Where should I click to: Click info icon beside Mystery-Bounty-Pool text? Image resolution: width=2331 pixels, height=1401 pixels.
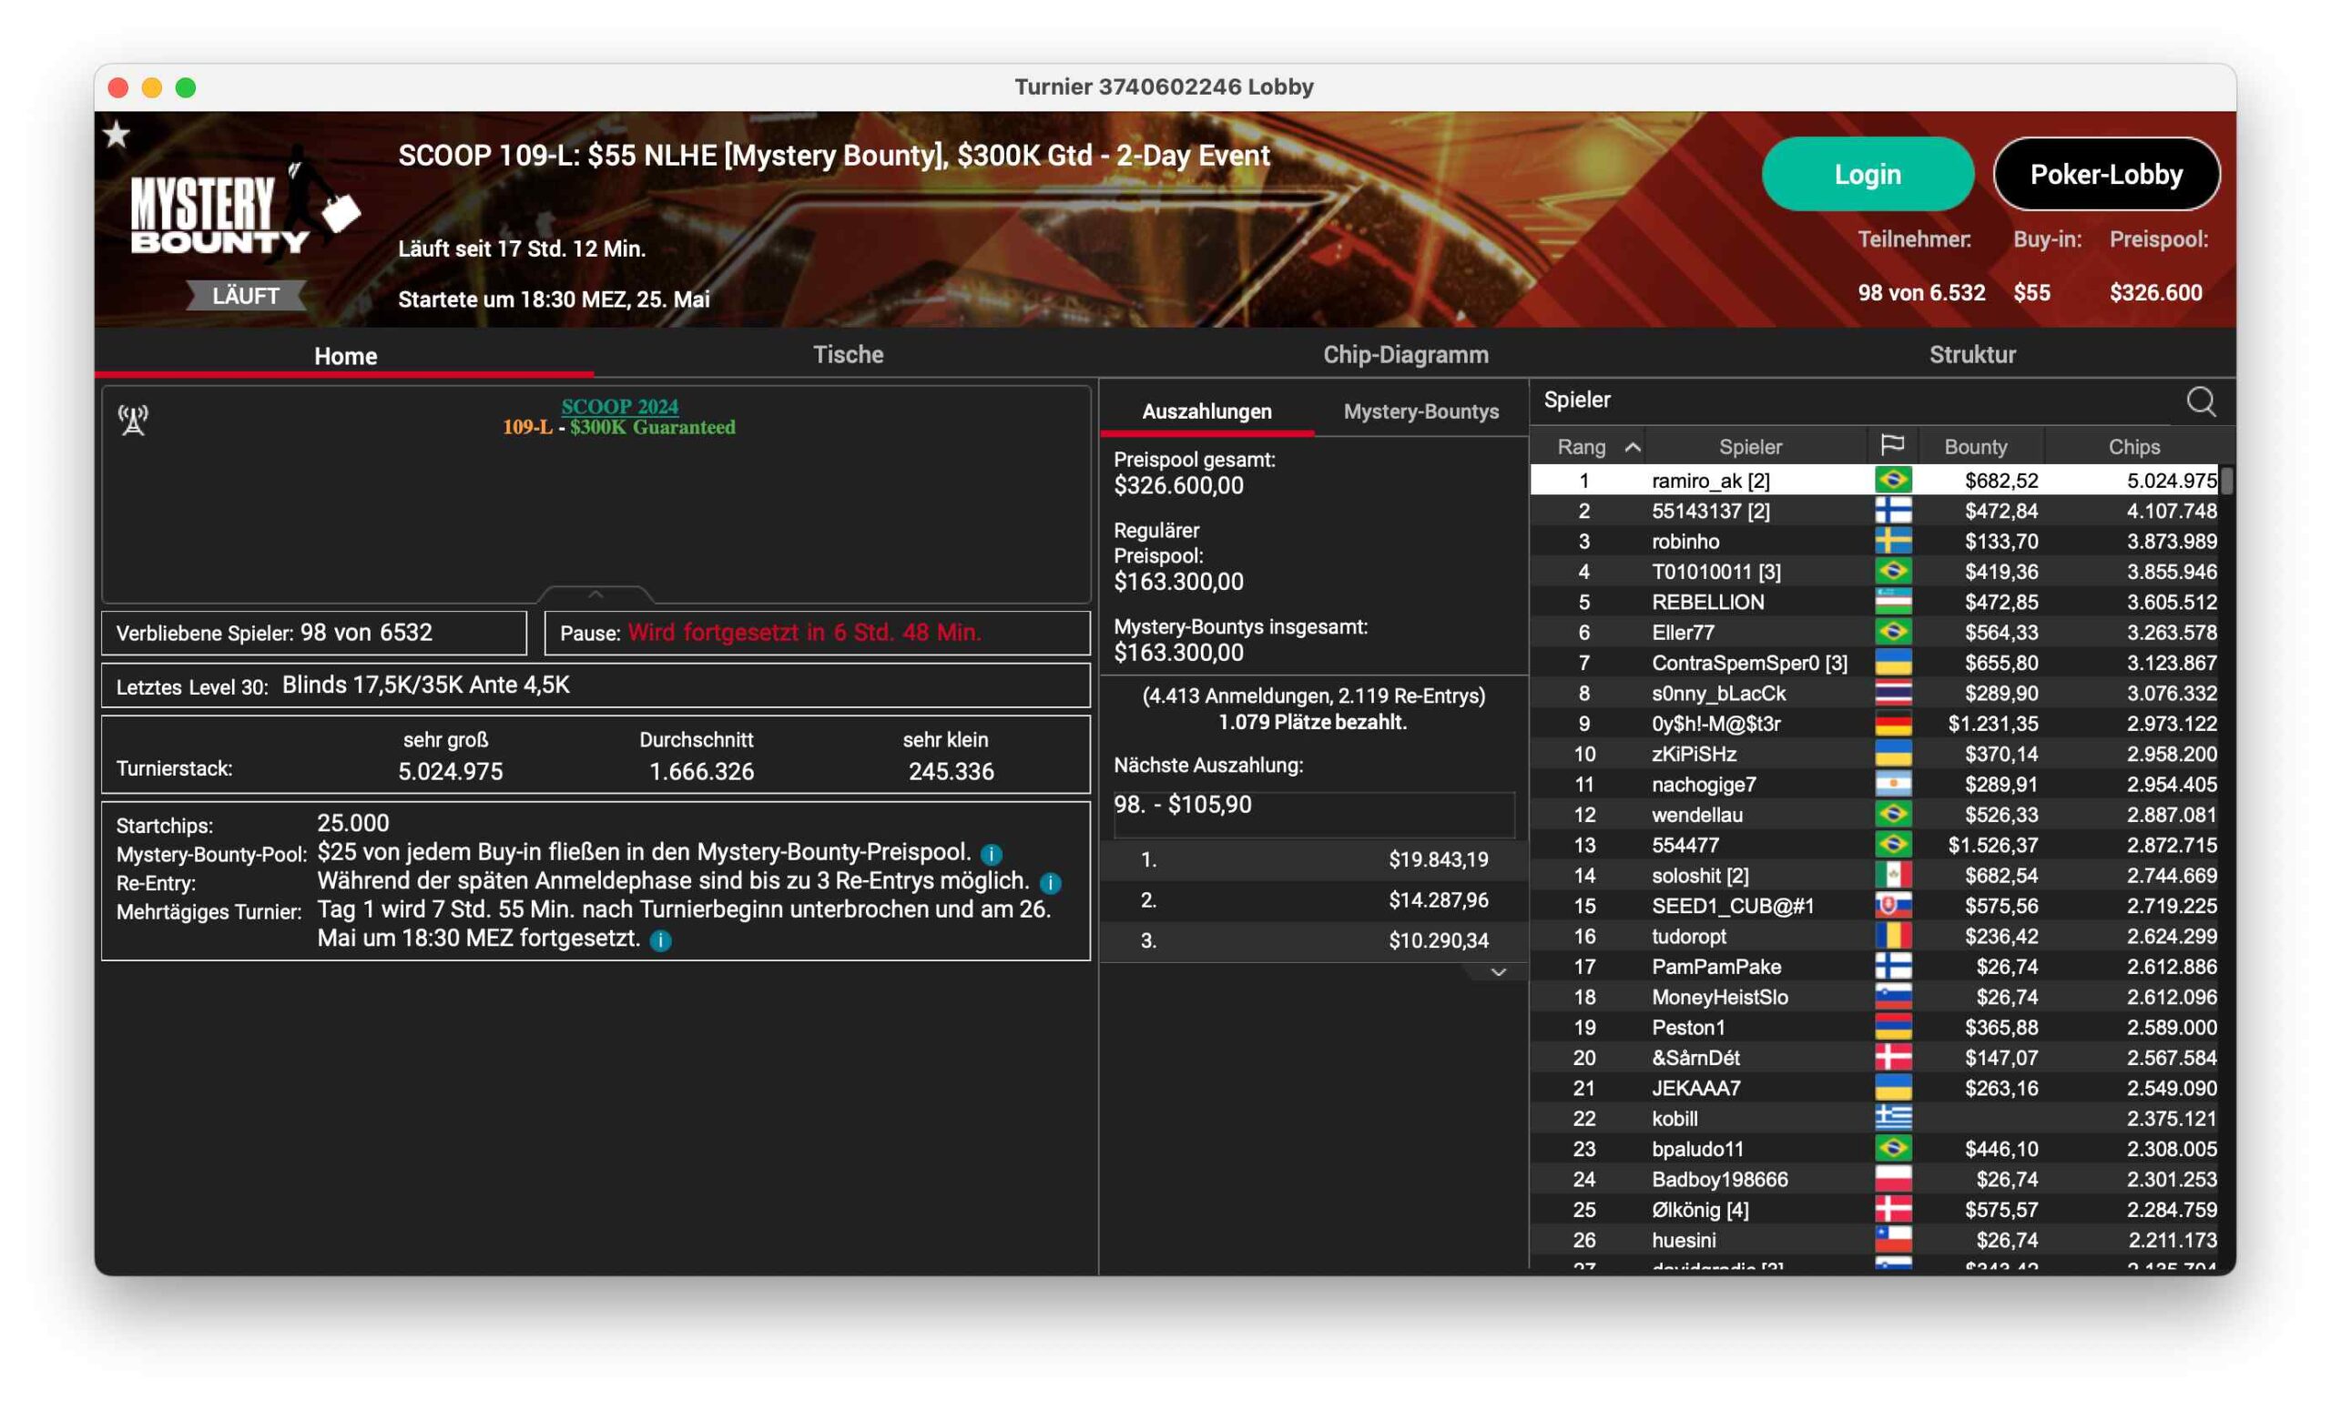(991, 855)
